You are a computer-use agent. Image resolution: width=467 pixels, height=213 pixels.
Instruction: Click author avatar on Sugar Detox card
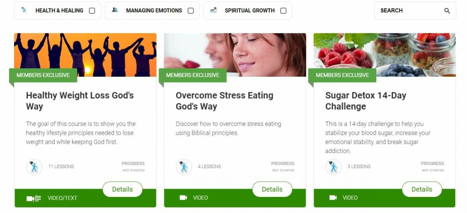pos(334,167)
